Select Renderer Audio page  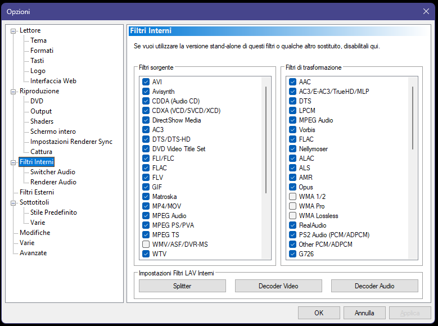click(x=53, y=182)
